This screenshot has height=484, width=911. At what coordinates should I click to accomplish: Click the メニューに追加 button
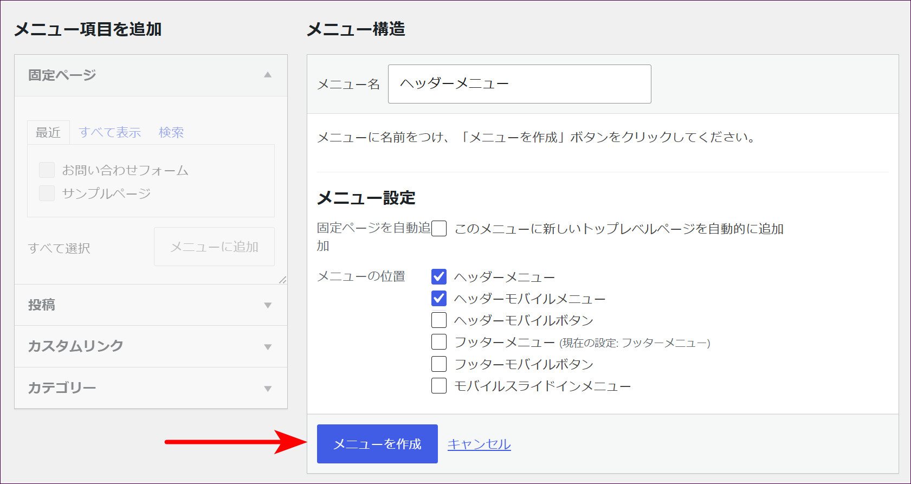[214, 247]
